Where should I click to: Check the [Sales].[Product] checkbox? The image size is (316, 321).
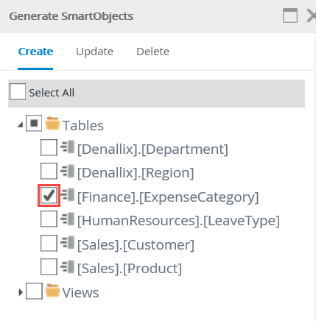click(49, 267)
